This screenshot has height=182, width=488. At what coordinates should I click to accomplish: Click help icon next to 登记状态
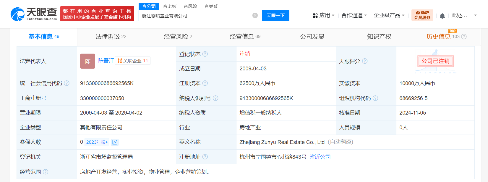pyautogui.click(x=205, y=54)
